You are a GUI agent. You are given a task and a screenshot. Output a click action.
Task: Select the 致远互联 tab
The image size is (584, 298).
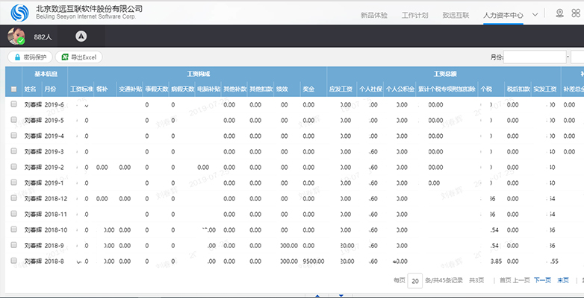pyautogui.click(x=455, y=14)
